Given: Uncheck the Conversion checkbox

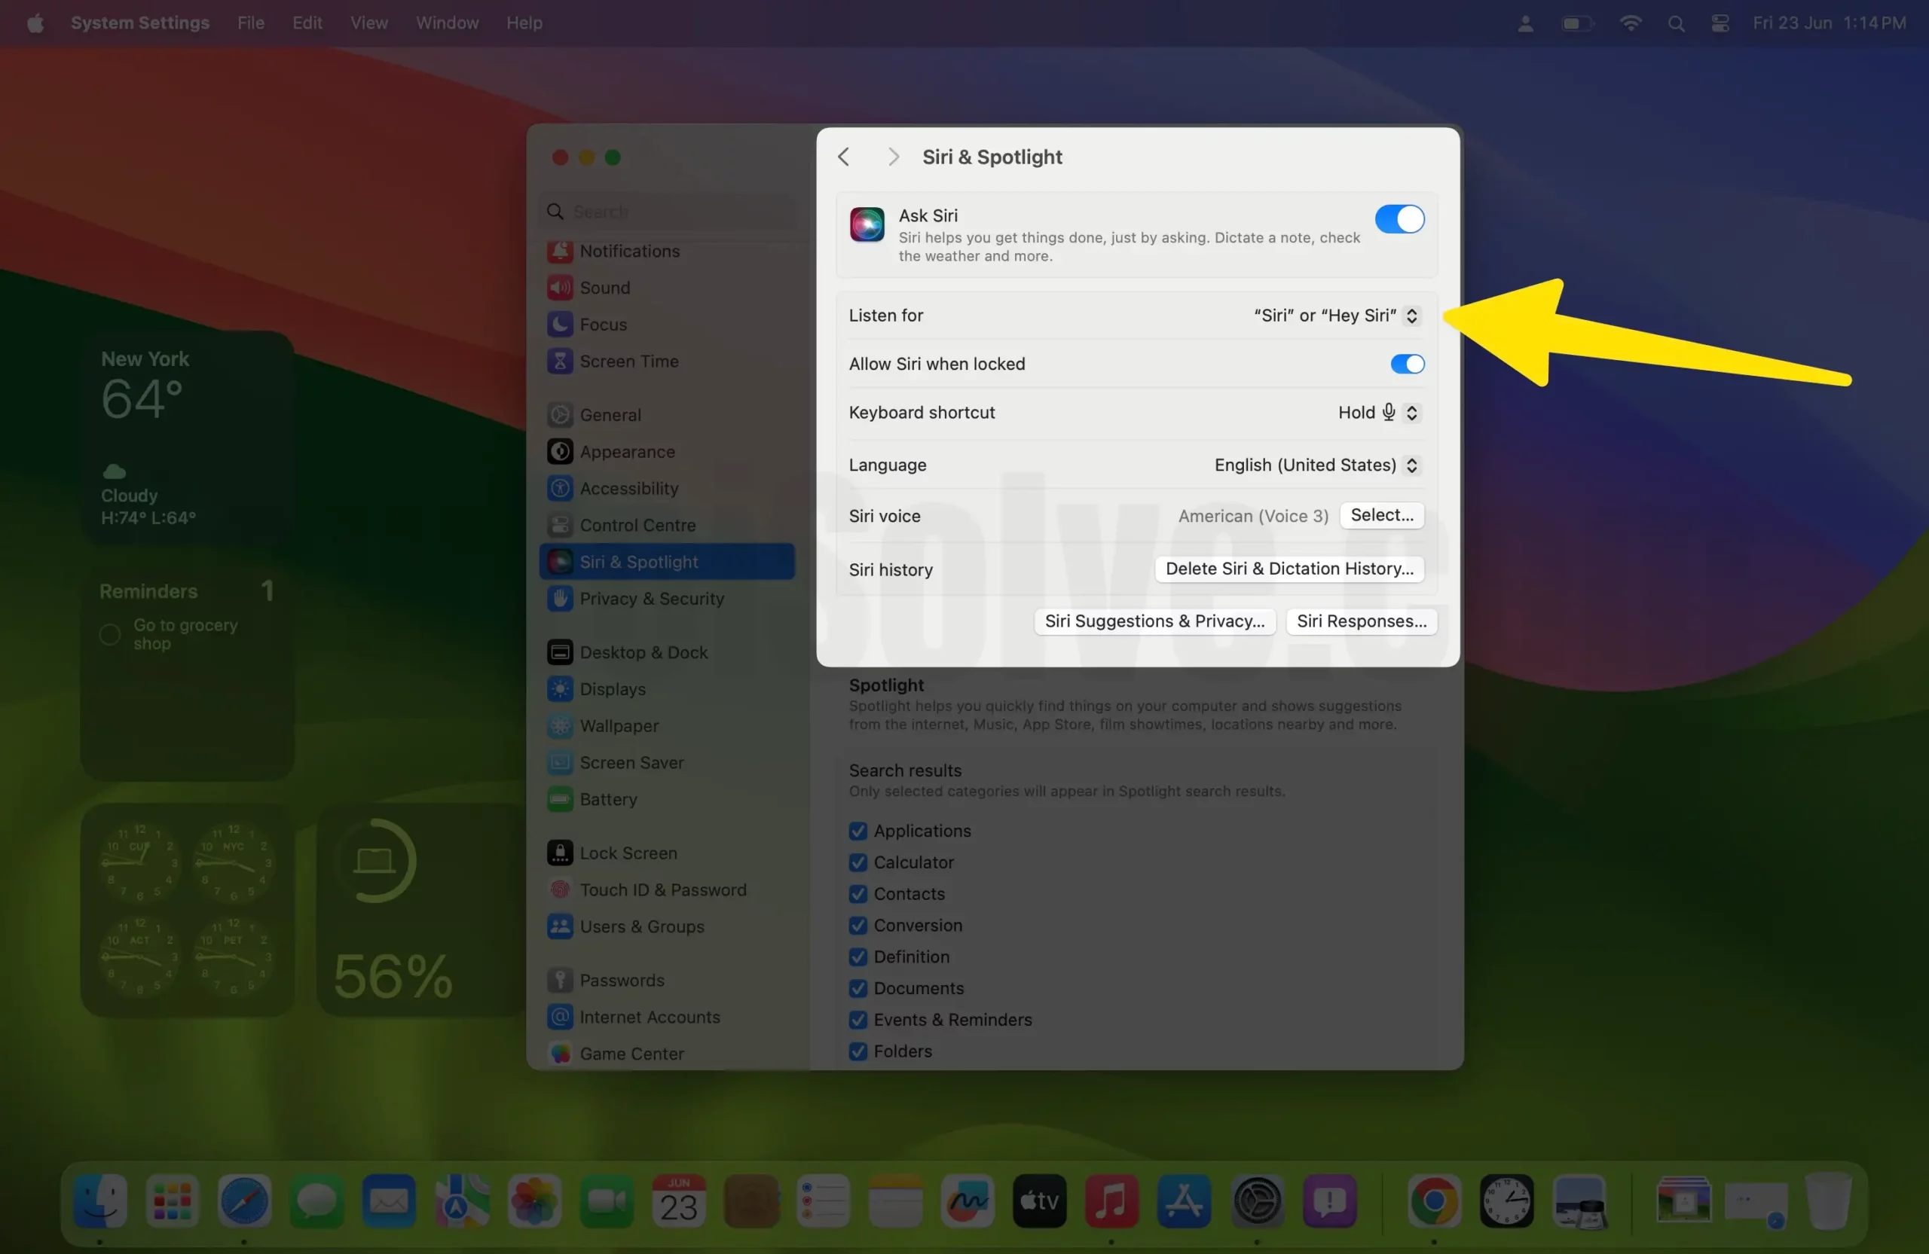Looking at the screenshot, I should tap(858, 925).
